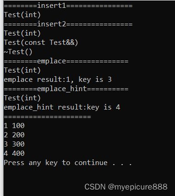Click the Test(const Test&&) output line
This screenshot has height=196, width=175.
(41, 43)
